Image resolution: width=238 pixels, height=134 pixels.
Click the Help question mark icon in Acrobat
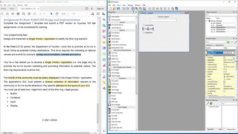pyautogui.click(x=87, y=9)
